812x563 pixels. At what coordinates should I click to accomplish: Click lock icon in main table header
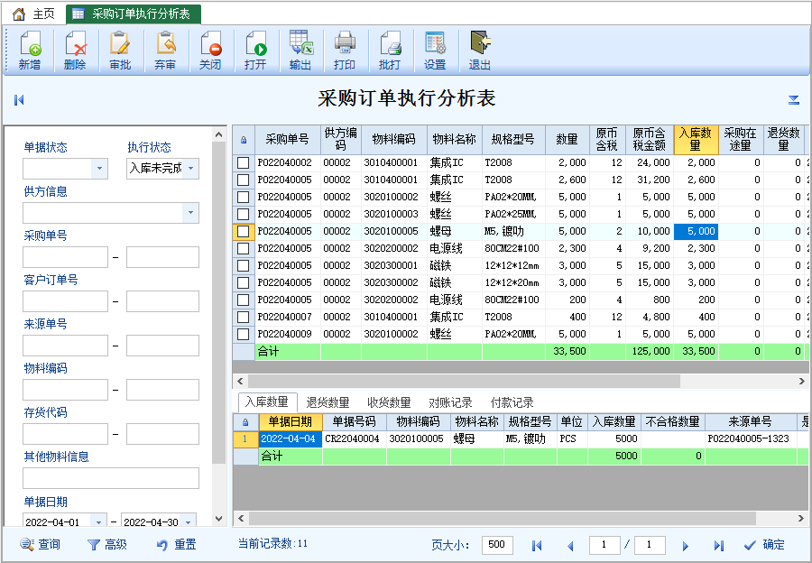click(x=244, y=140)
